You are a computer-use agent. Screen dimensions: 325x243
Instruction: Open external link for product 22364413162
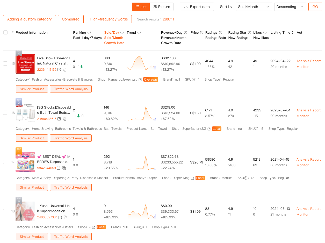(59, 70)
